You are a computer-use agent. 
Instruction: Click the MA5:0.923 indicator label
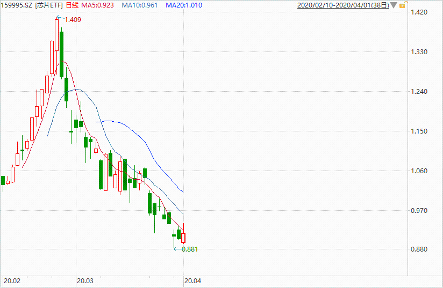tap(97, 5)
